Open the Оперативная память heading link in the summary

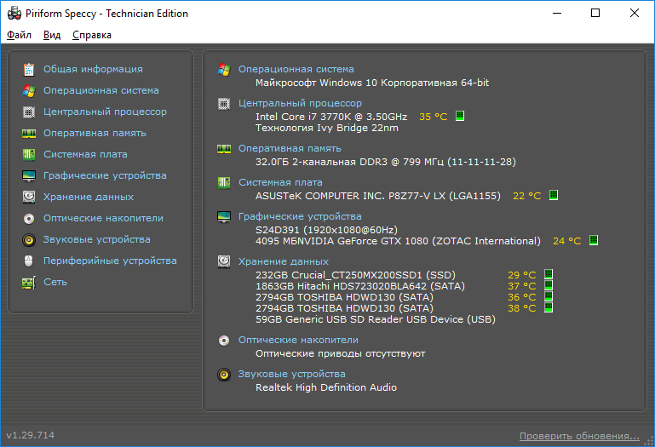tap(290, 149)
